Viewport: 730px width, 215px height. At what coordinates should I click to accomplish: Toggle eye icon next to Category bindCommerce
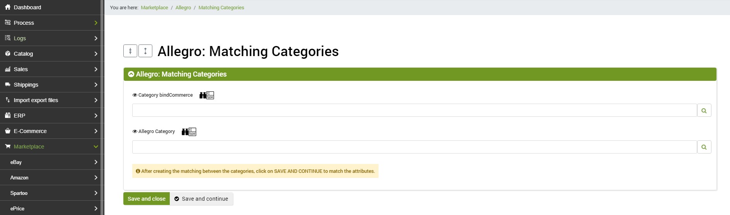coord(135,95)
